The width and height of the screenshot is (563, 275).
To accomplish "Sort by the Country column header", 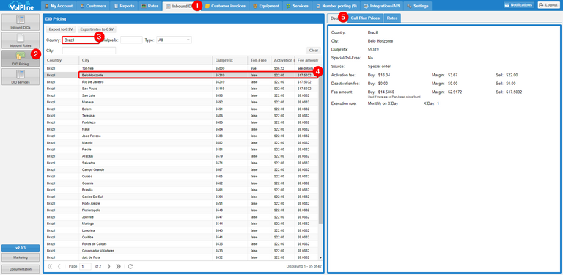I will click(62, 60).
